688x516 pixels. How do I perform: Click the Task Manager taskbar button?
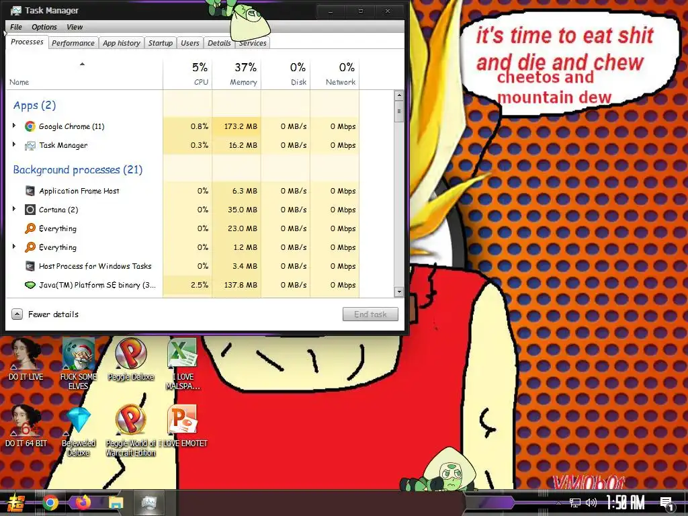(x=148, y=503)
